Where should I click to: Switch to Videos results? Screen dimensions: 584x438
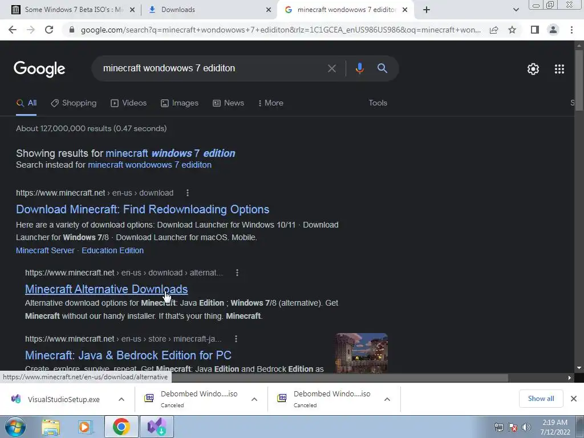pyautogui.click(x=129, y=103)
